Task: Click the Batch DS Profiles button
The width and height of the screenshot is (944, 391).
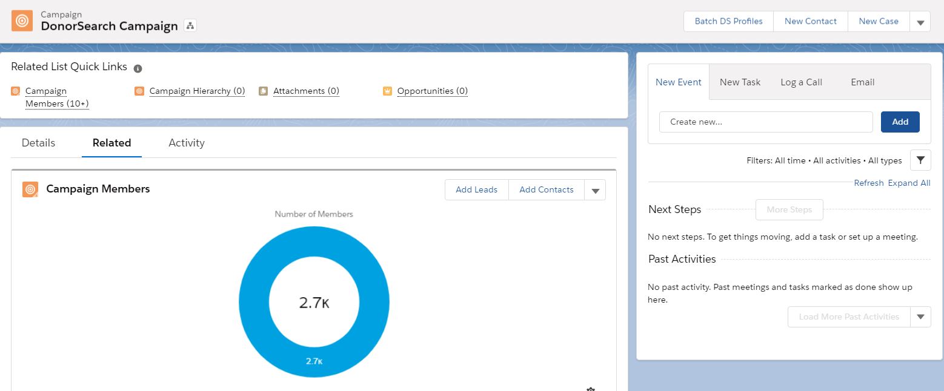Action: point(728,21)
